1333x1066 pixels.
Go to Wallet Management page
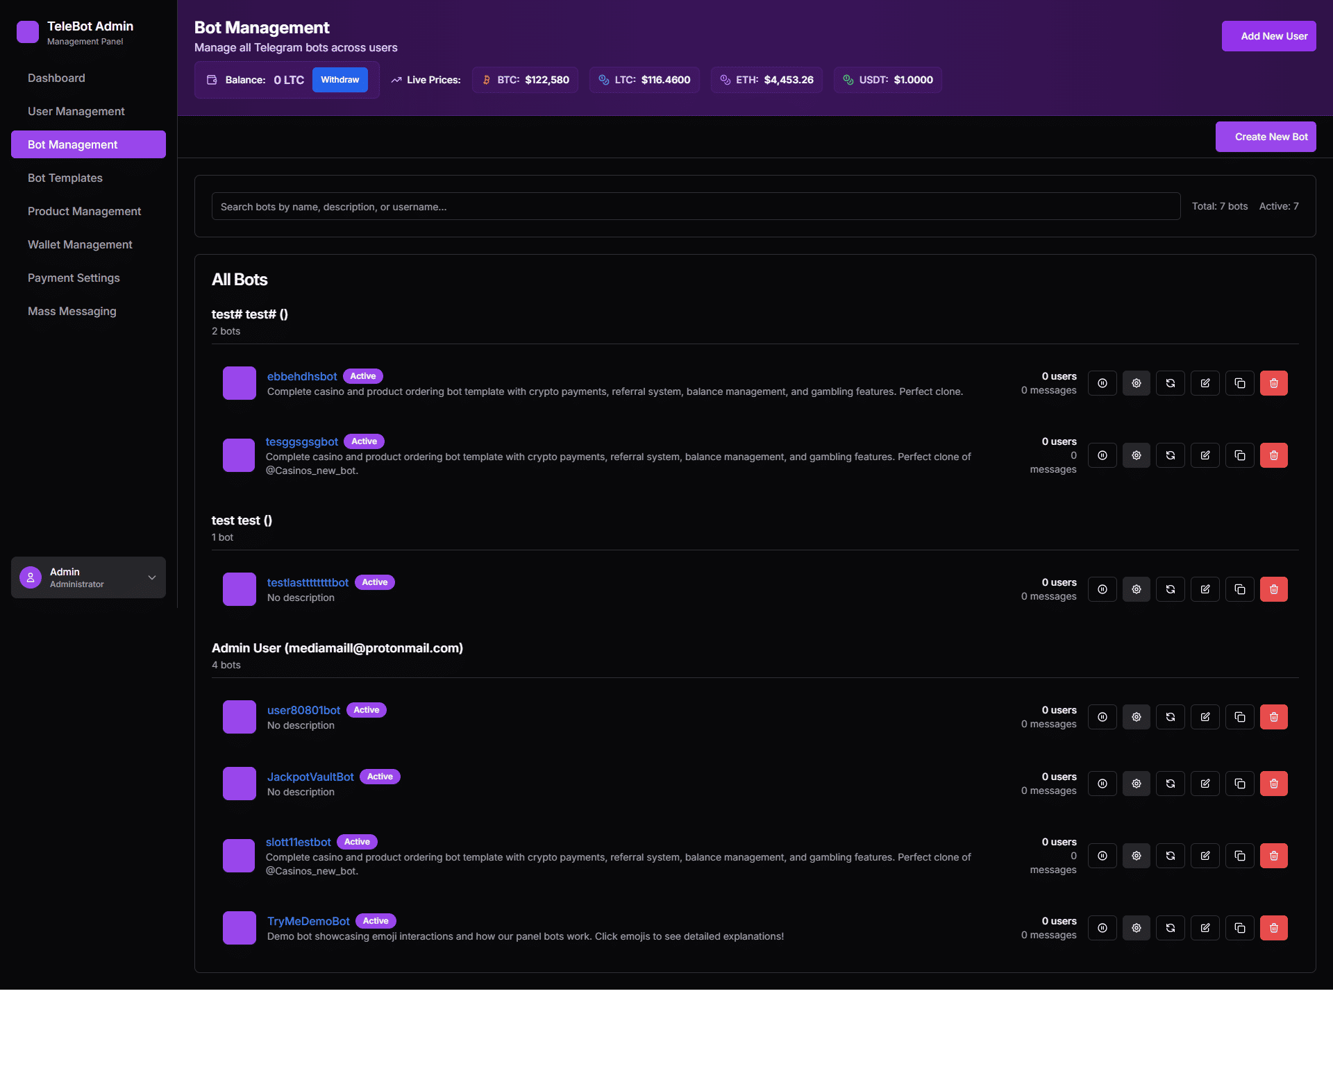[x=80, y=244]
